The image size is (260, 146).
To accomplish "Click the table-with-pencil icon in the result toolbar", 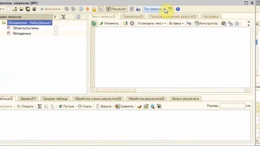I will coord(153,106).
